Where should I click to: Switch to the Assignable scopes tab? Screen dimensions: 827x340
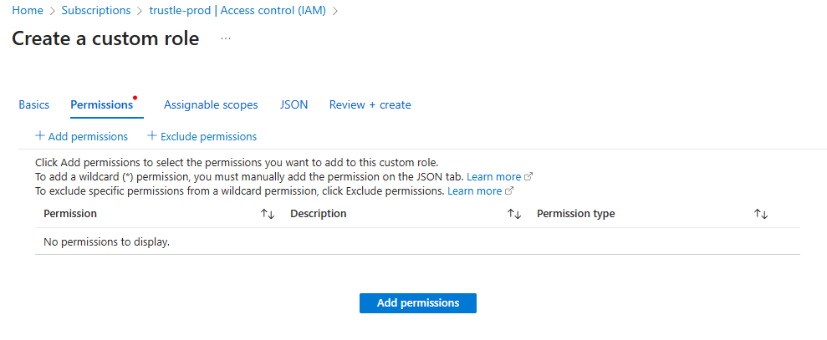[x=211, y=105]
